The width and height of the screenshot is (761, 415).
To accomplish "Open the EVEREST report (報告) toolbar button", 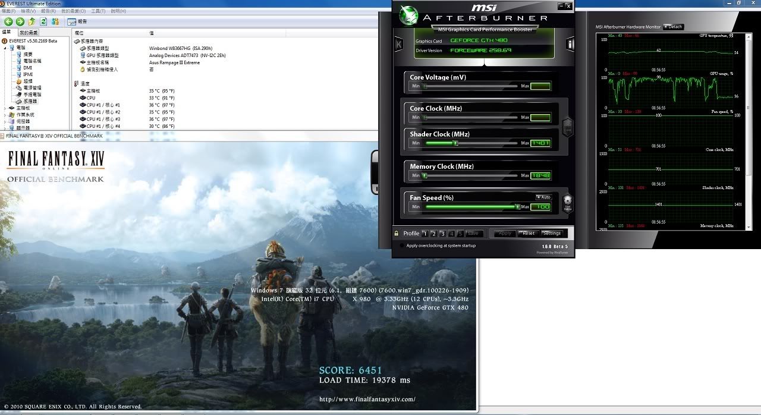I will point(77,21).
